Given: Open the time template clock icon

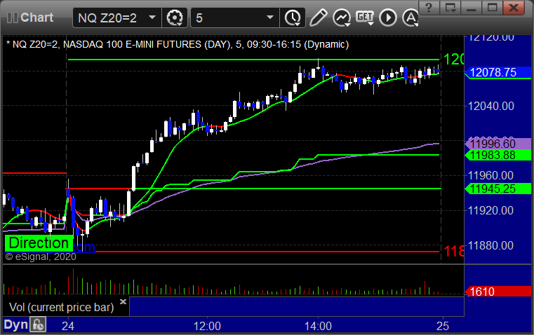Looking at the screenshot, I should 293,18.
